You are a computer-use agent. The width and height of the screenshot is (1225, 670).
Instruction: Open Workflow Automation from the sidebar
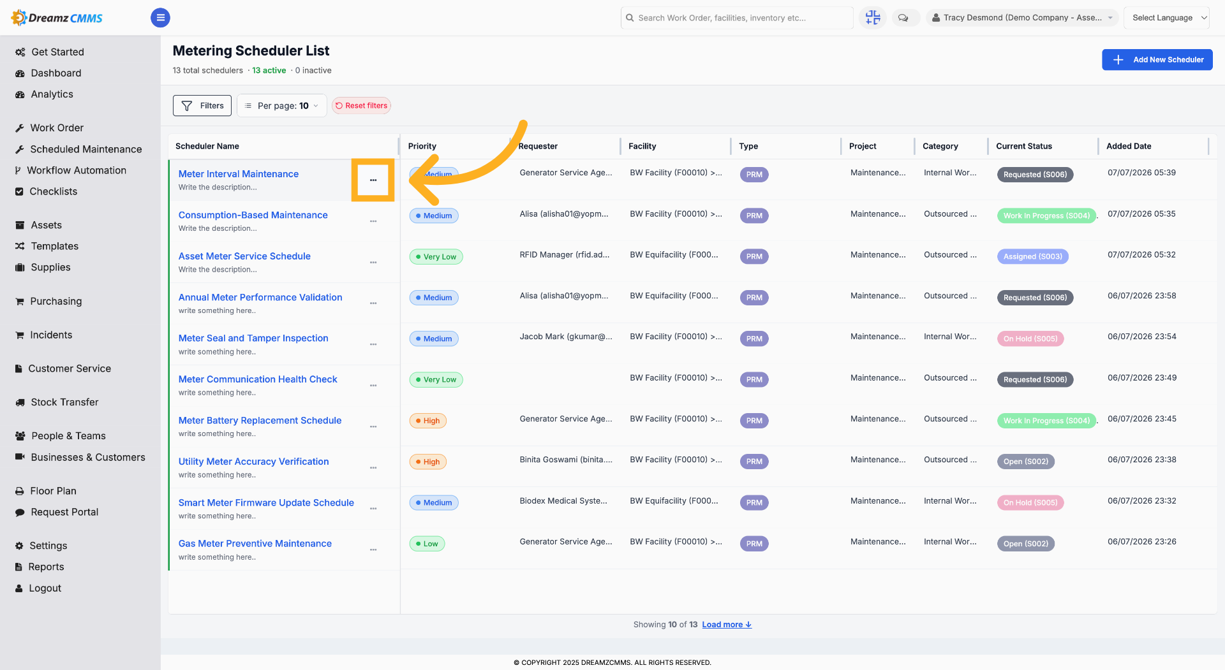[x=77, y=170]
